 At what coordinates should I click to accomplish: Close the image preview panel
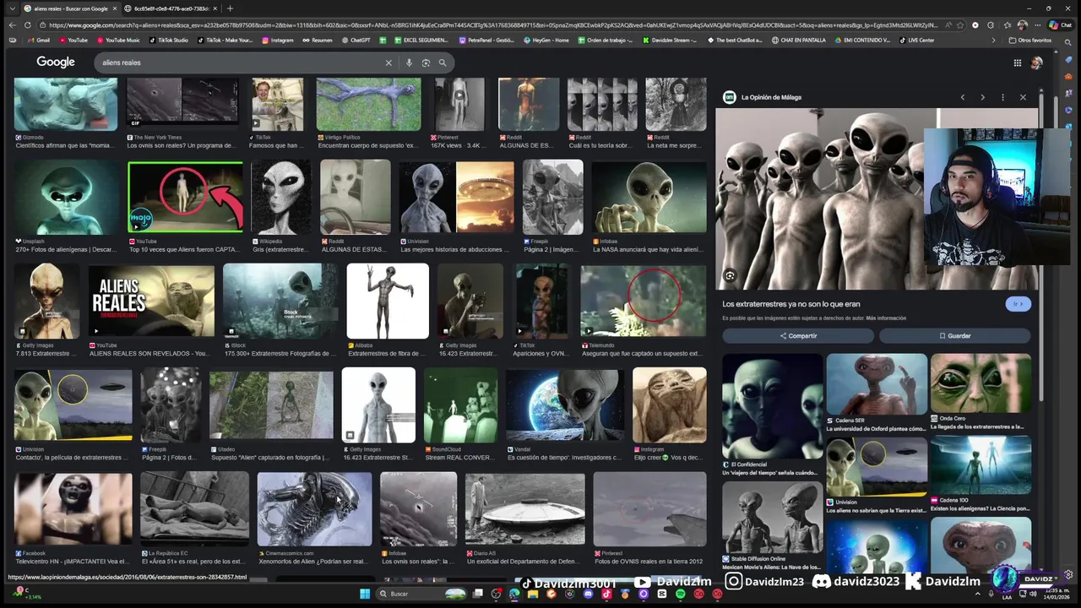[1023, 97]
